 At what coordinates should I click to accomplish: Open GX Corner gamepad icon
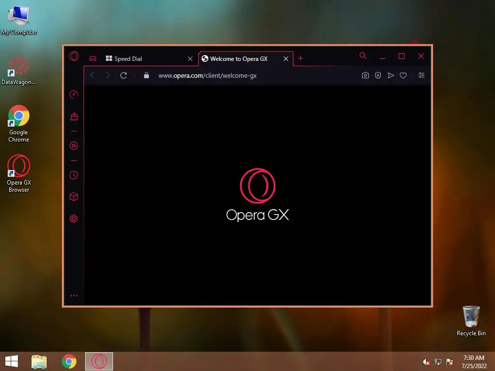[x=92, y=58]
